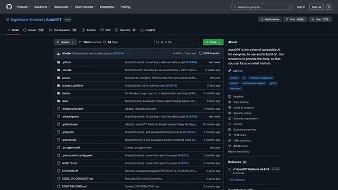Switch to the Security tab
The width and height of the screenshot is (338, 190).
[125, 30]
